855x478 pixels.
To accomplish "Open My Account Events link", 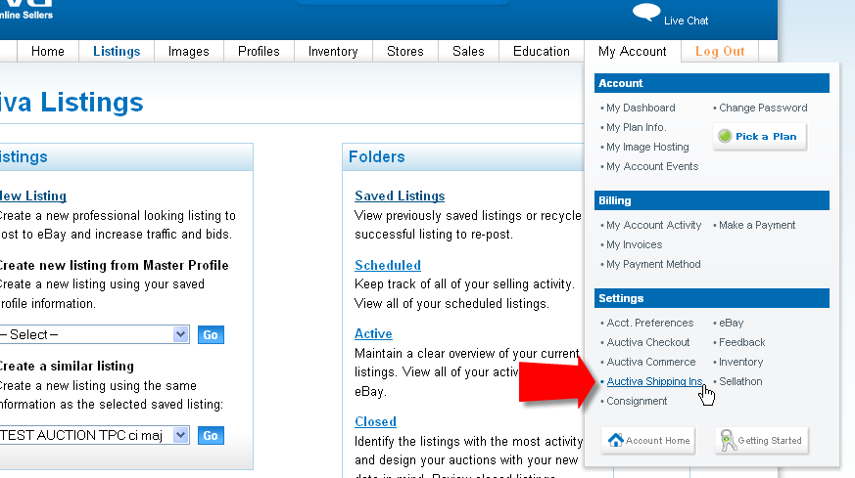I will (652, 166).
